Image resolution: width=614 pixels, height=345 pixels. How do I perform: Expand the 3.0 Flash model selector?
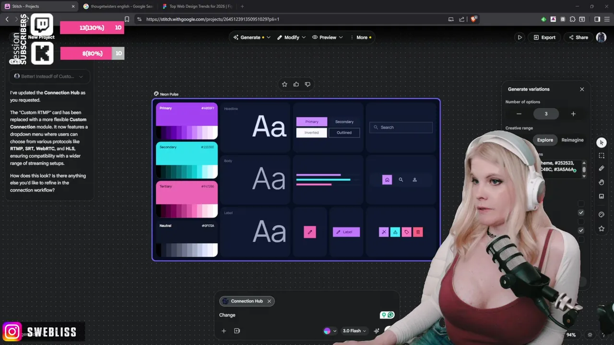pos(354,331)
